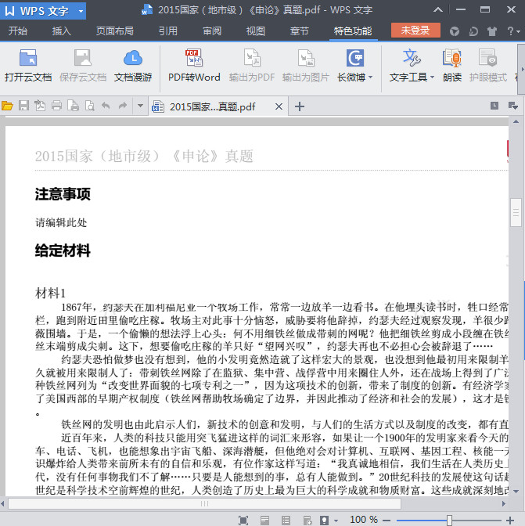Screen dimensions: 525x526
Task: Click the horizontal scrollbar right arrow
Action: pos(503,503)
